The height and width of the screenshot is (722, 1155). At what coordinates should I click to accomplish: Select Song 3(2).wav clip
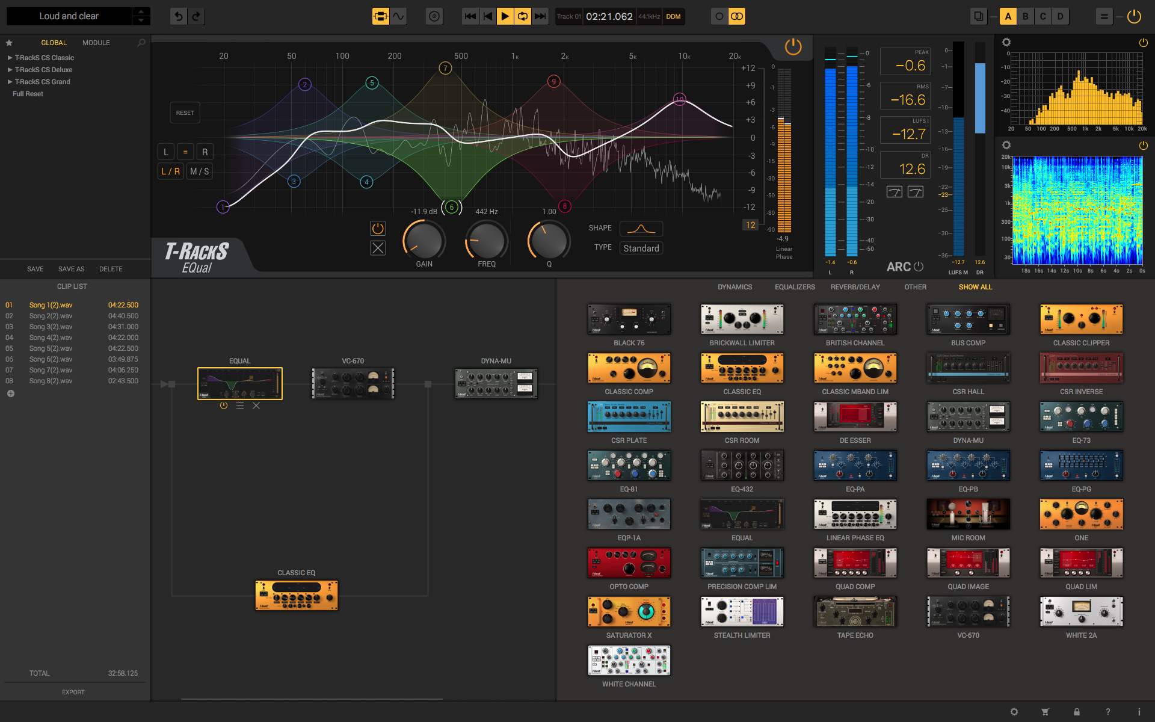coord(72,327)
